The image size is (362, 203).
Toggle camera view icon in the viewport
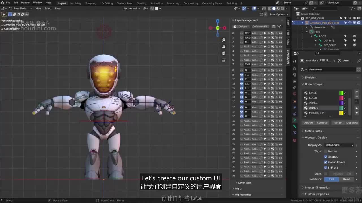[223, 53]
